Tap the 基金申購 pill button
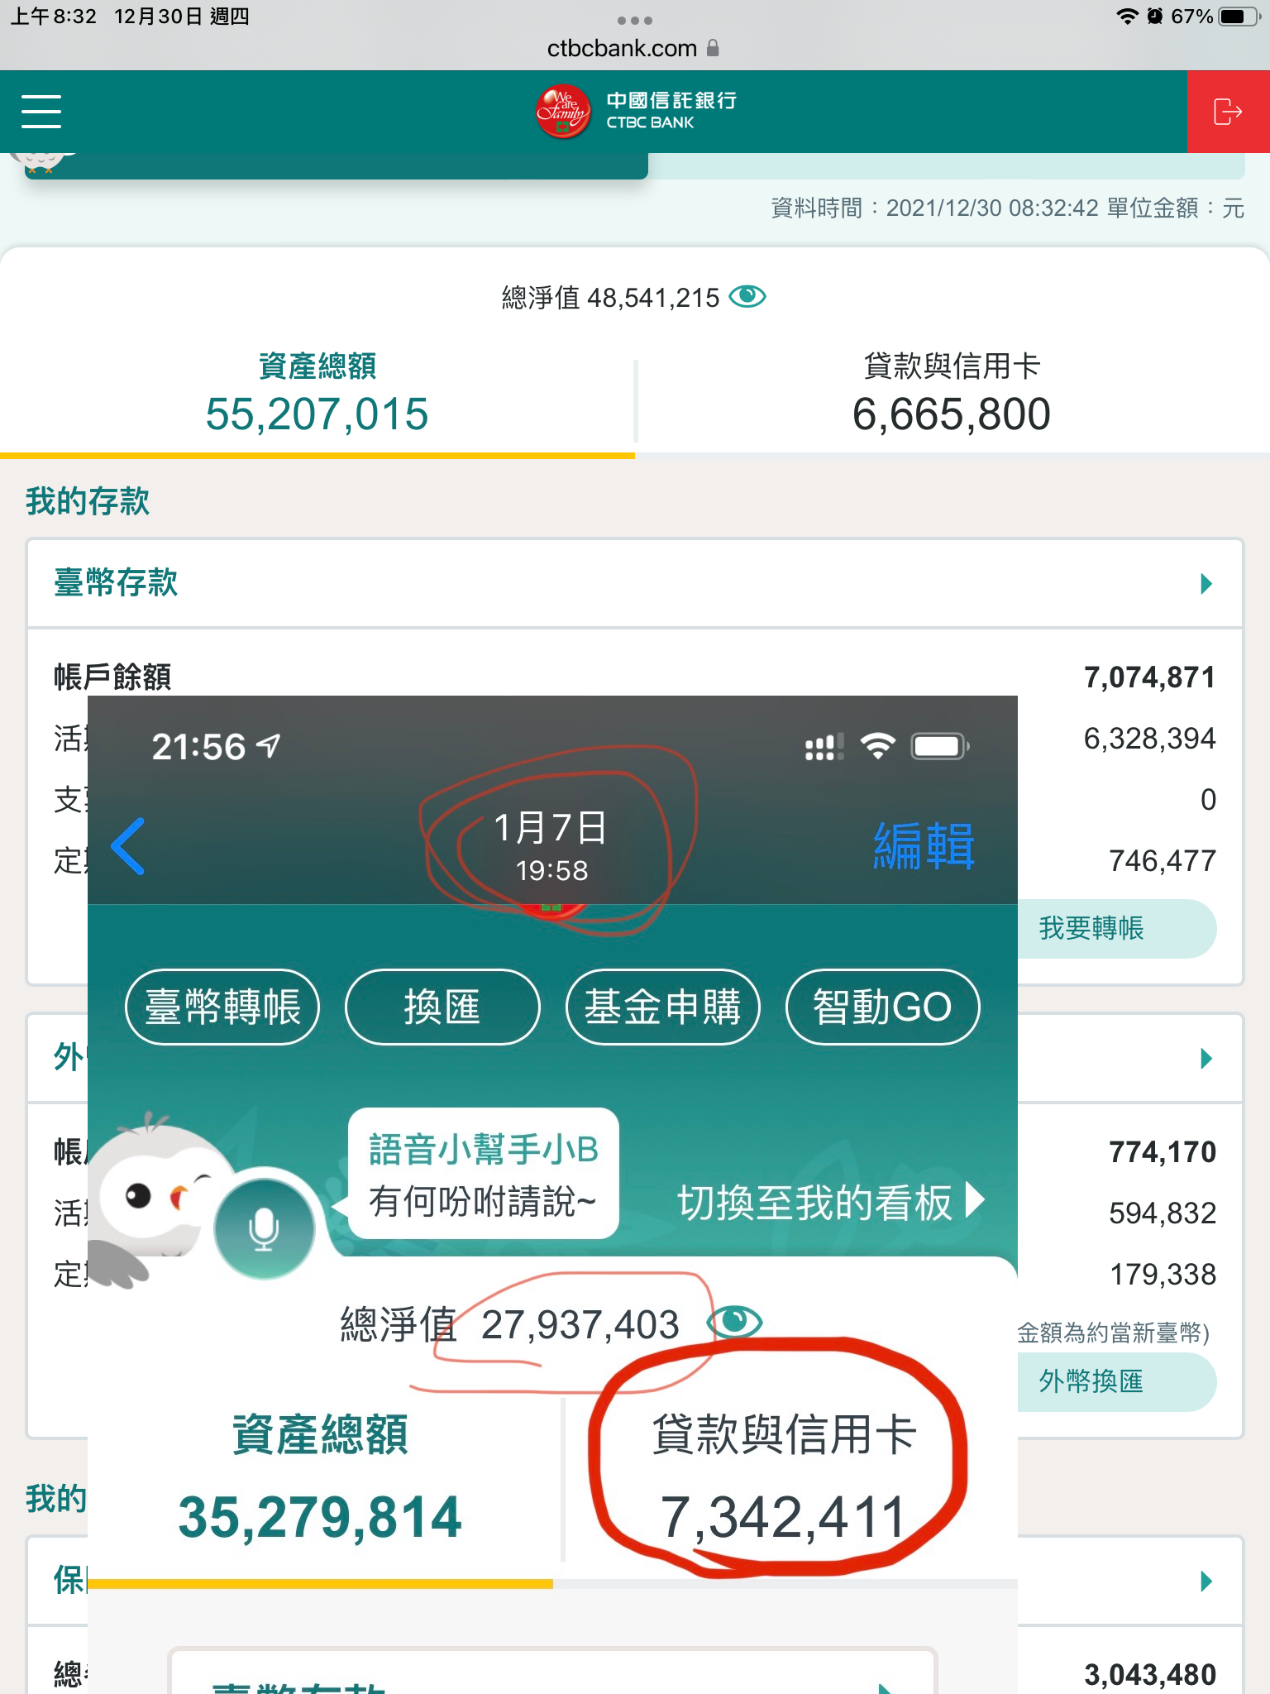1270x1694 pixels. (662, 1007)
